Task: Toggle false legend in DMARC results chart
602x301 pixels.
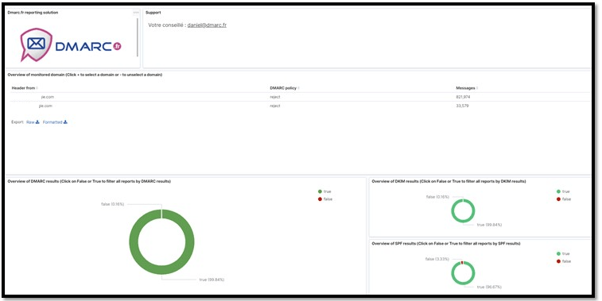Action: 325,199
